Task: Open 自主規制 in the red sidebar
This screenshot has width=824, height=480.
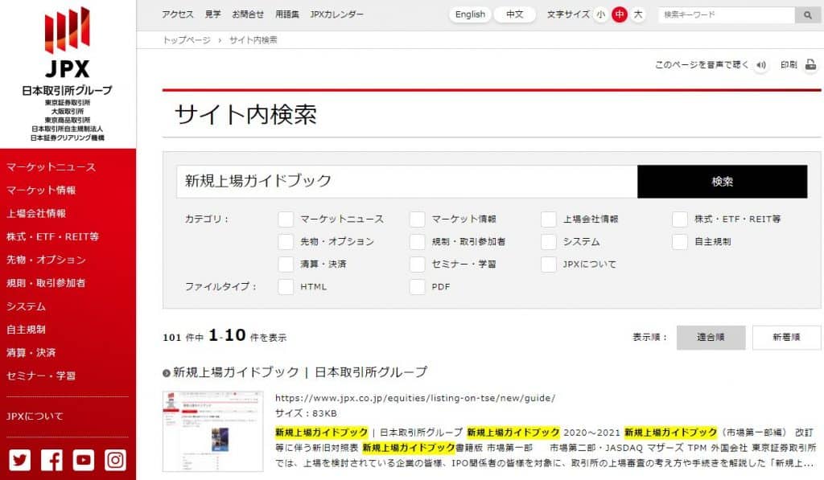Action: (x=27, y=330)
